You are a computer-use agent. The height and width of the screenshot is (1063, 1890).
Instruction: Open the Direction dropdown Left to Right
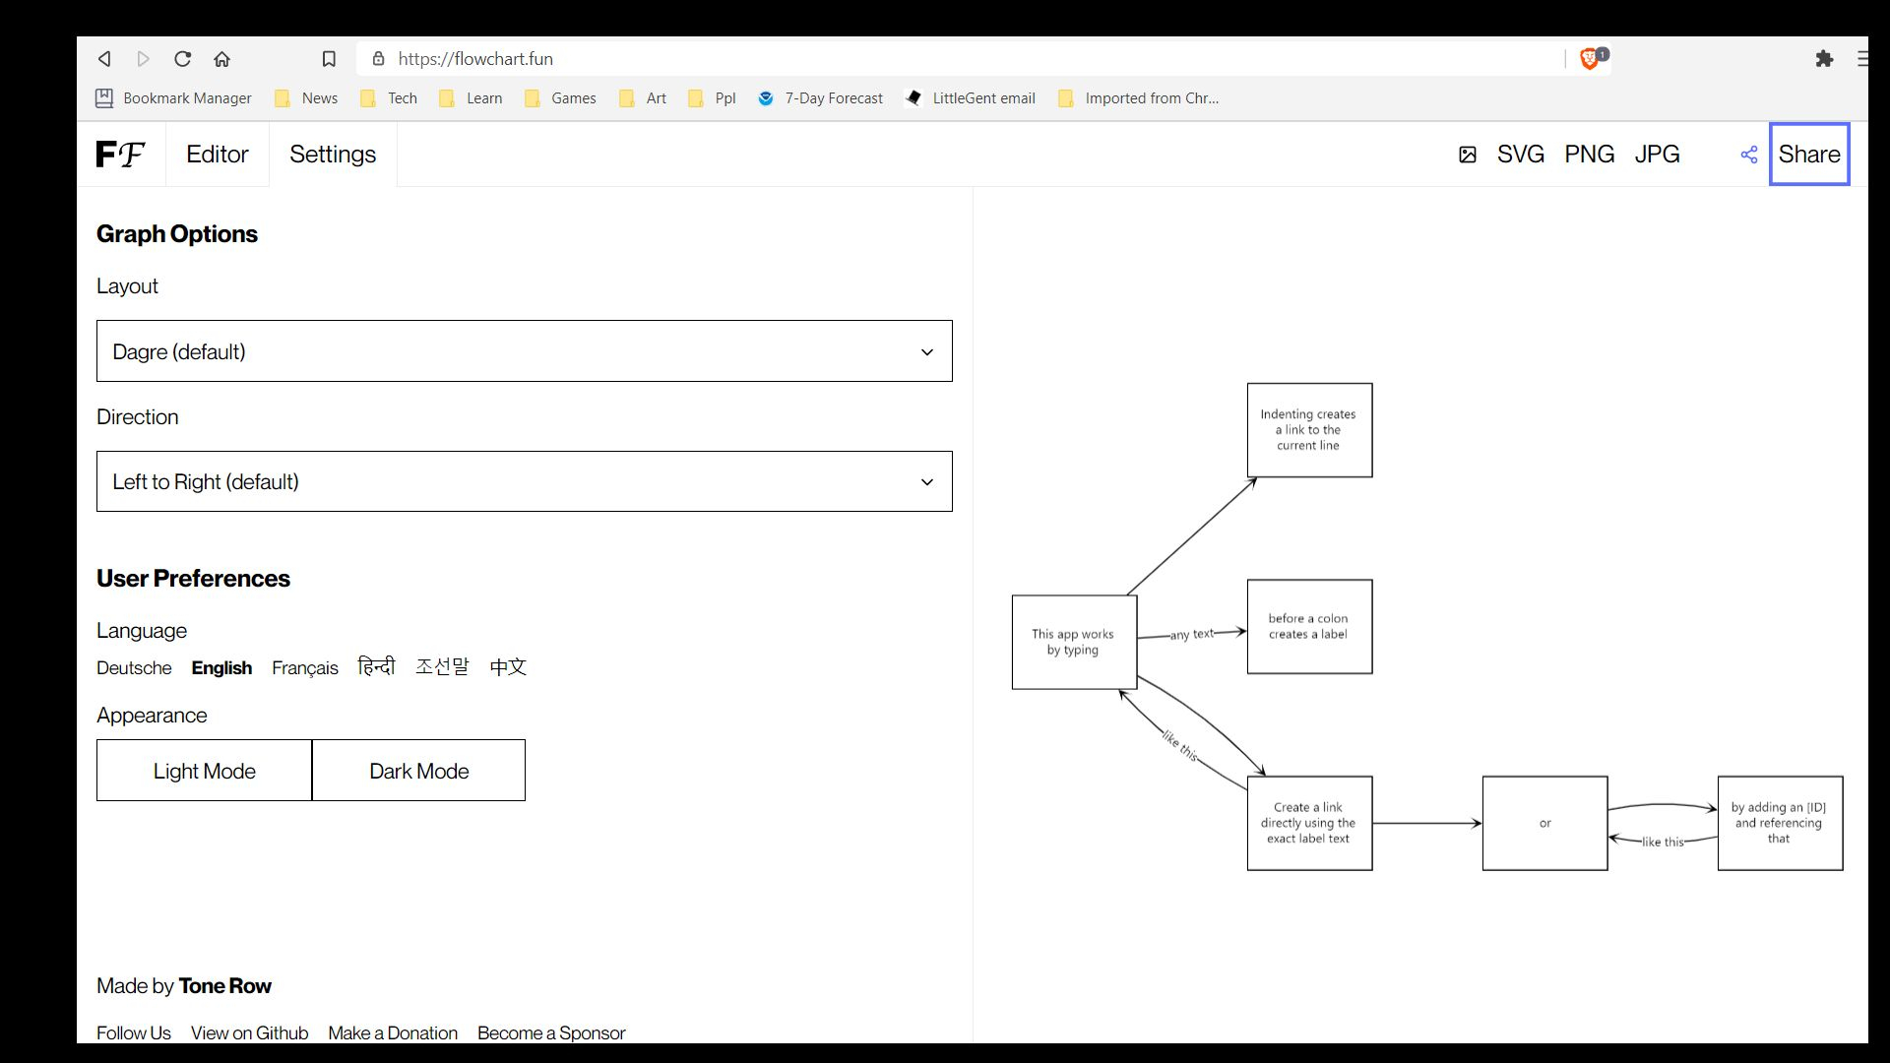coord(525,481)
